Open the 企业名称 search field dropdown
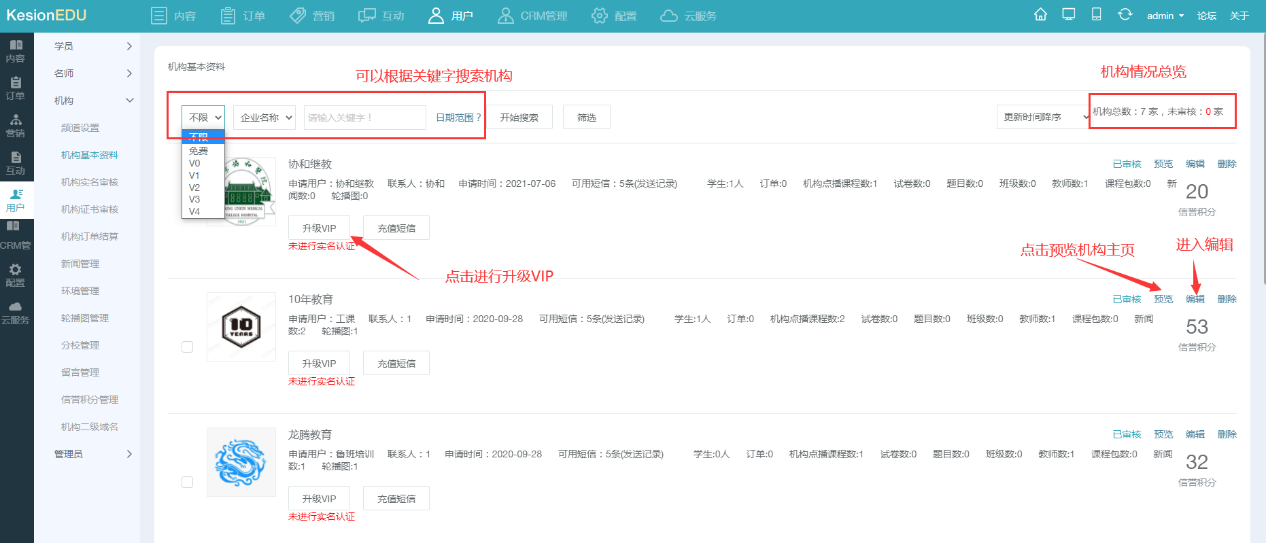This screenshot has width=1266, height=543. pos(264,118)
